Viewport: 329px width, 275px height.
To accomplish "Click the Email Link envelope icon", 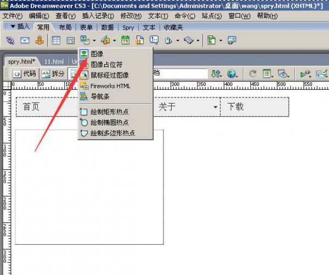I will pyautogui.click(x=25, y=40).
